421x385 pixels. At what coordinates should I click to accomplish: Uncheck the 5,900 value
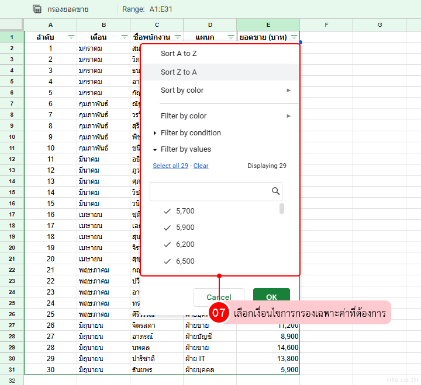[x=168, y=228]
